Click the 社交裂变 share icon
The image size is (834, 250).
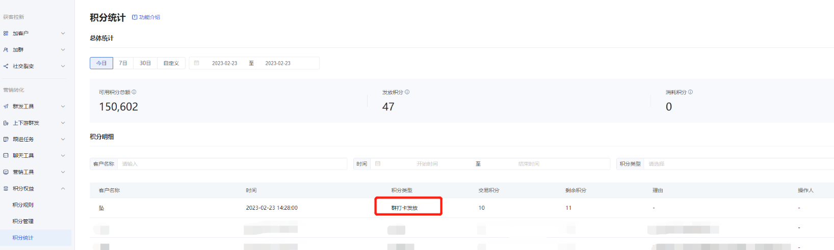(6, 66)
